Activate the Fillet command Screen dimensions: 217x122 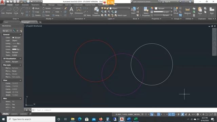pyautogui.click(x=56, y=12)
